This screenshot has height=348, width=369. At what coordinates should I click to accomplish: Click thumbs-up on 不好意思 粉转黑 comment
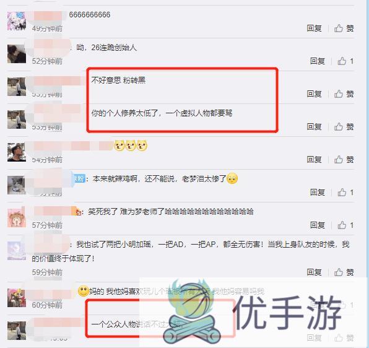[344, 94]
